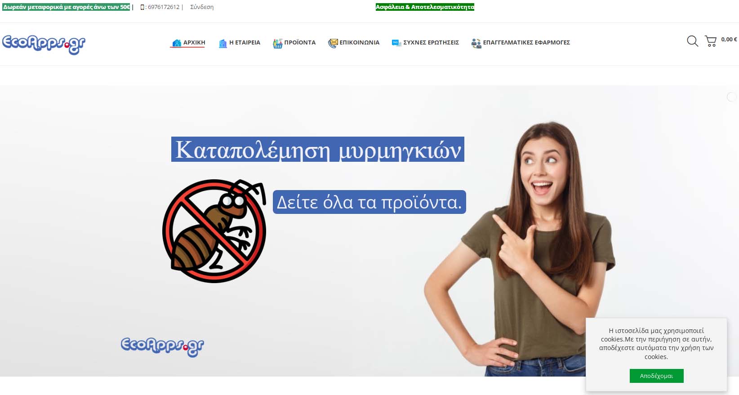Image resolution: width=739 pixels, height=395 pixels.
Task: Click the Σύνδεση login link
Action: (202, 7)
